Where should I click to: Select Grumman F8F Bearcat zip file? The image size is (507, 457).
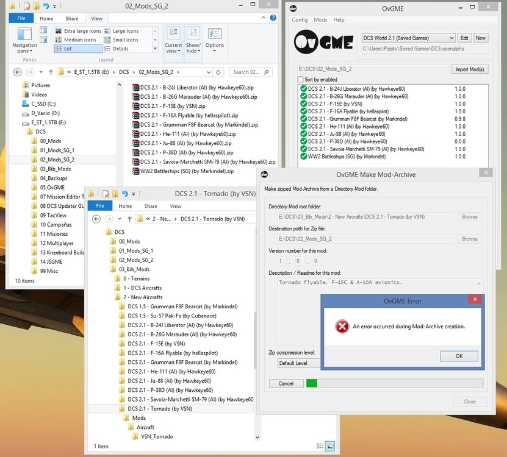coord(195,125)
